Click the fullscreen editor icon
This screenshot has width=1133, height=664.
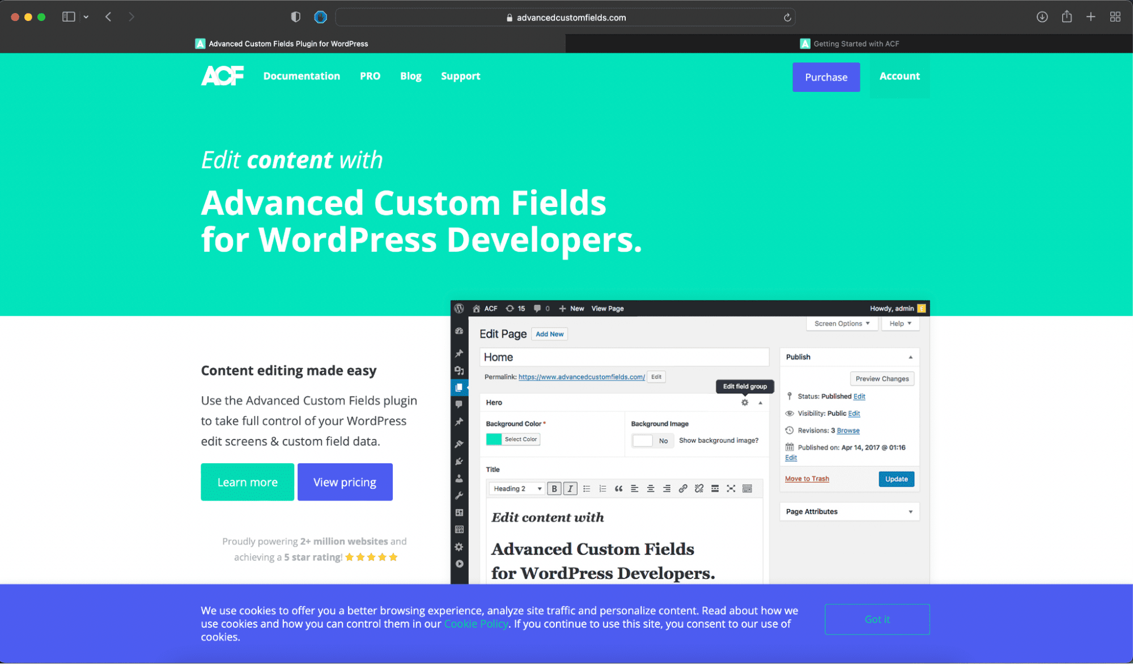(x=731, y=489)
